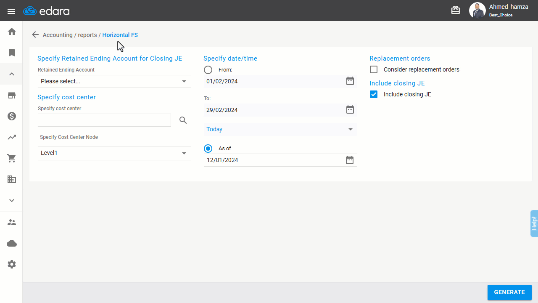The height and width of the screenshot is (303, 538).
Task: Select the As of radio button
Action: pos(208,148)
